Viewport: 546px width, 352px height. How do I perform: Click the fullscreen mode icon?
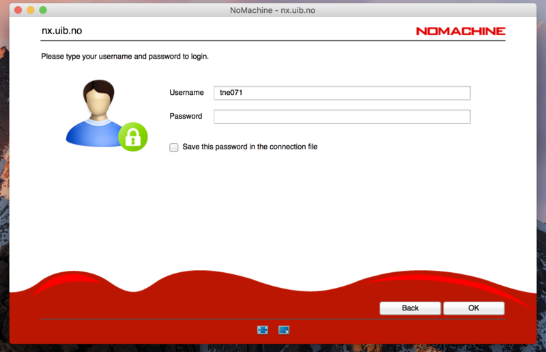pyautogui.click(x=263, y=330)
